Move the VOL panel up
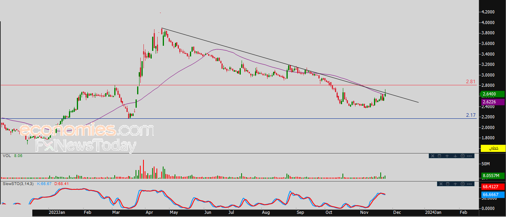Screen dimensions: 506x217 447,156
